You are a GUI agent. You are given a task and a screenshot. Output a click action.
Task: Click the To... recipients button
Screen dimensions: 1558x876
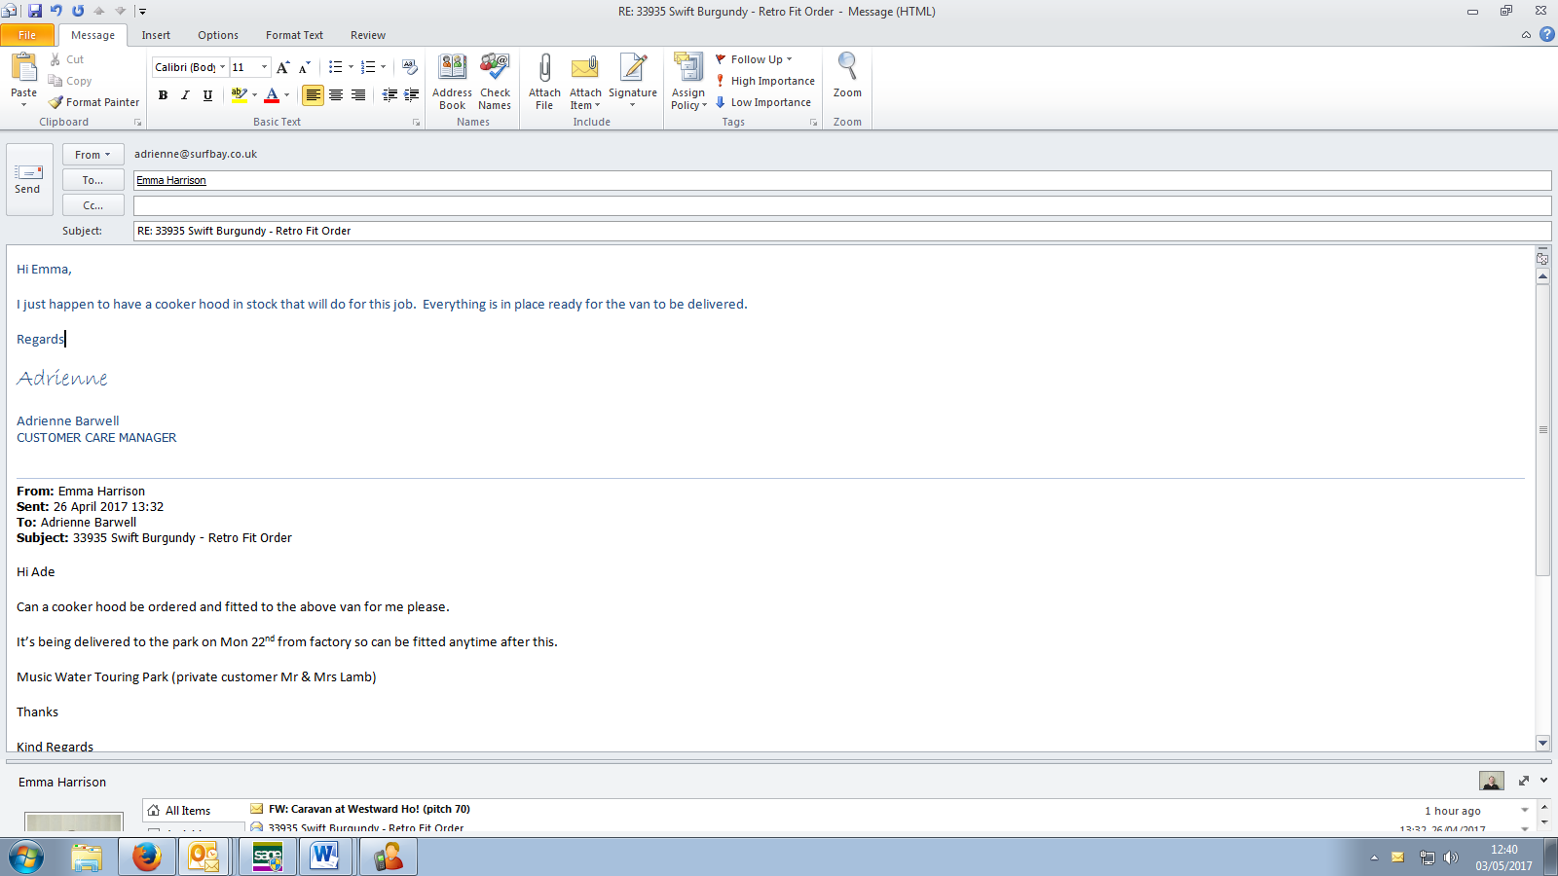[x=93, y=180]
